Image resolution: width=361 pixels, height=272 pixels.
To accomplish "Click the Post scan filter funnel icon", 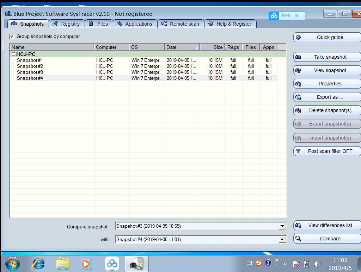I will click(x=298, y=151).
